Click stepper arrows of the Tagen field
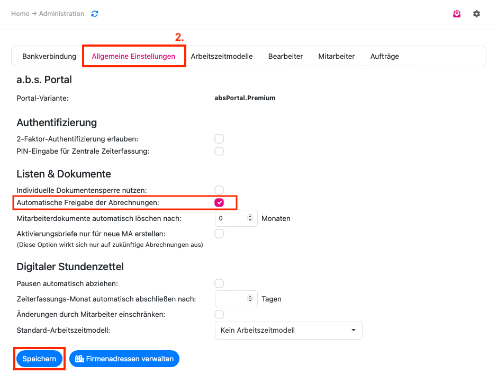The image size is (497, 382). click(250, 299)
